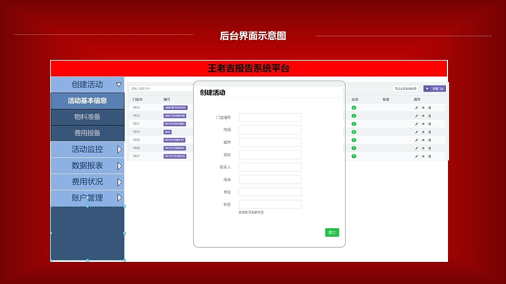
Task: Open 物料准备 submenu item
Action: [x=87, y=117]
